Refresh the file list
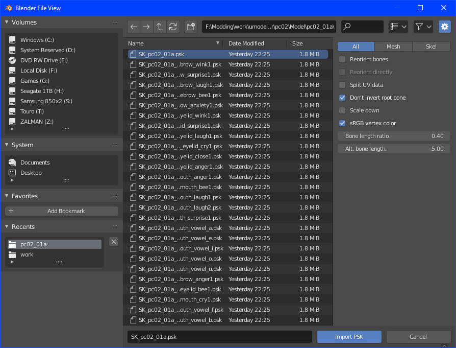 click(x=173, y=27)
